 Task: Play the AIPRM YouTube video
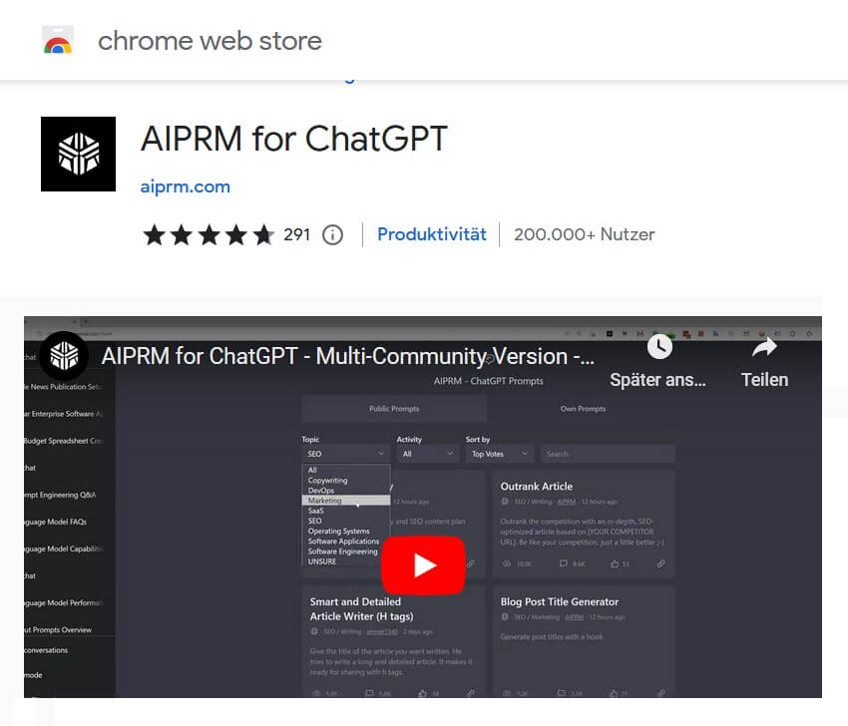(423, 564)
